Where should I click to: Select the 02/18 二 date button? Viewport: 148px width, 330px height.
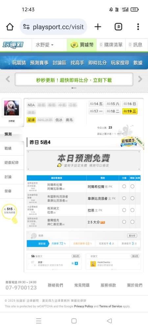(113, 111)
